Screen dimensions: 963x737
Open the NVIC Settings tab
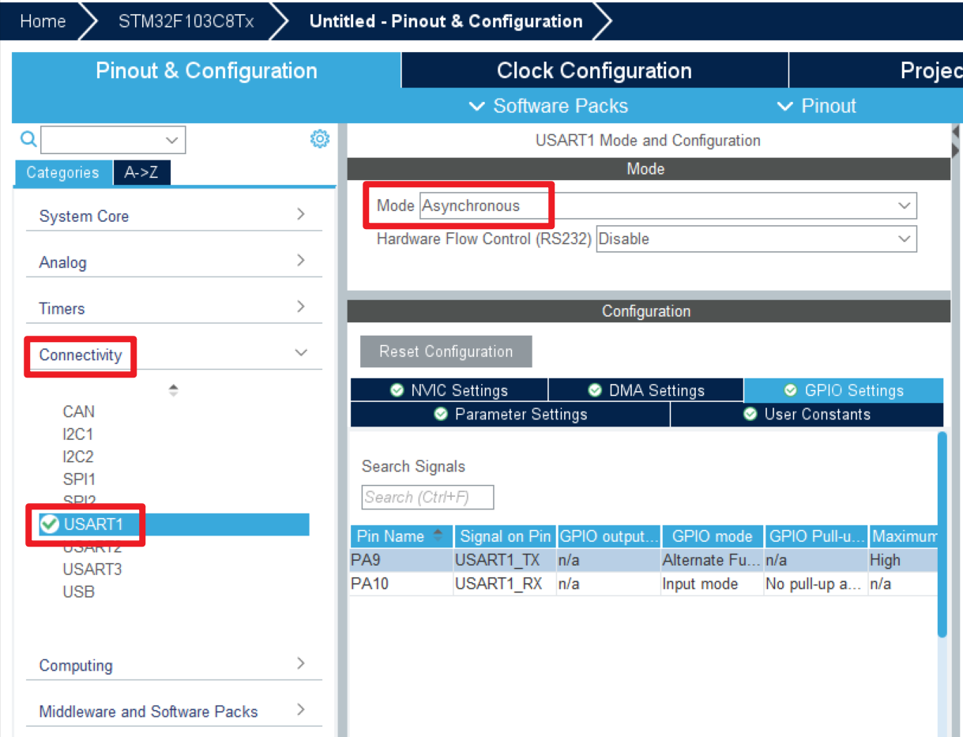pos(449,390)
